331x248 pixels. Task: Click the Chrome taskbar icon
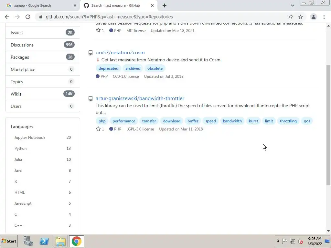pyautogui.click(x=76, y=241)
